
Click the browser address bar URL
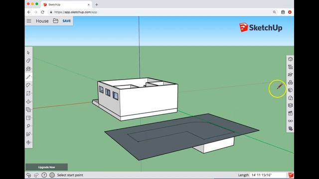[x=76, y=12]
